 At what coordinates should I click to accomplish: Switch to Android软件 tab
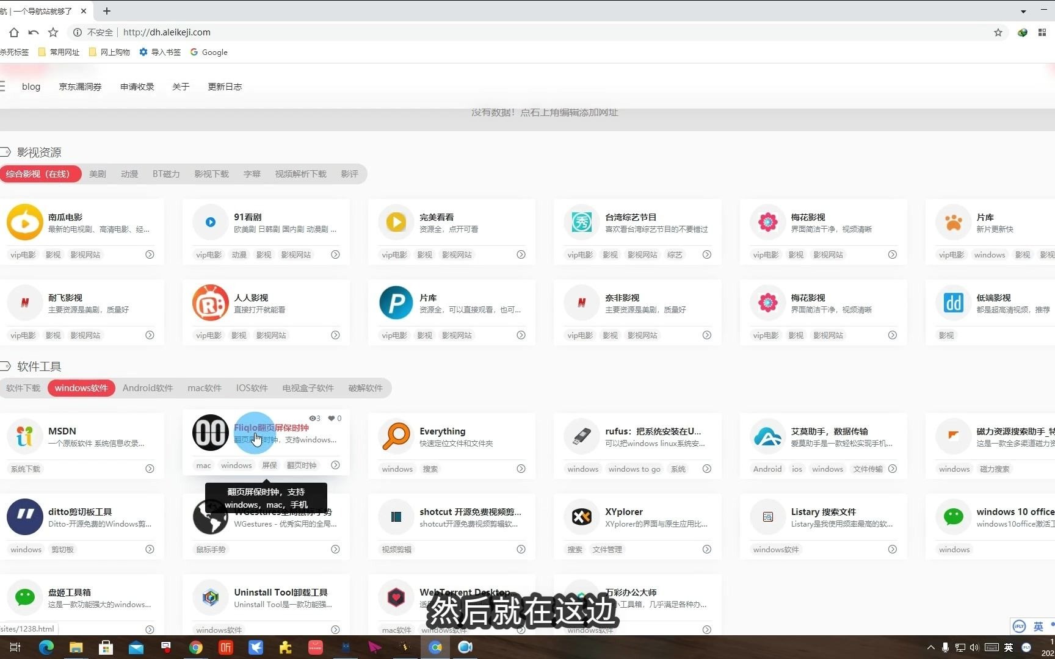tap(148, 388)
